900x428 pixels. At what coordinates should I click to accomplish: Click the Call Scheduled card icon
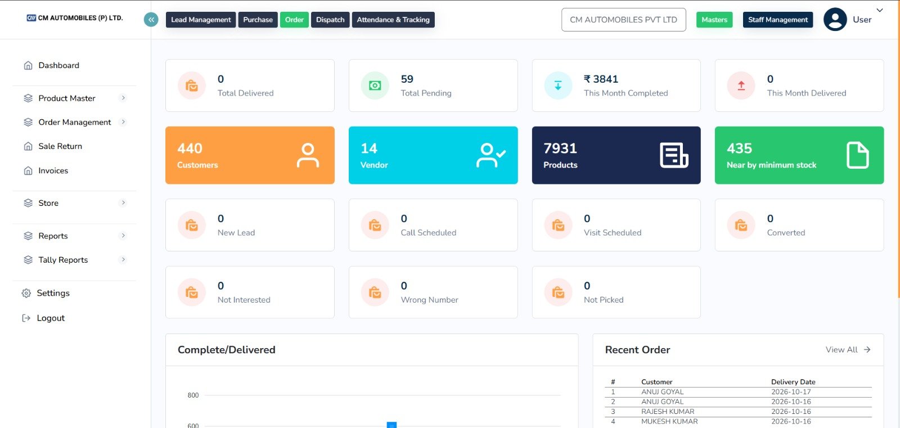pos(375,225)
